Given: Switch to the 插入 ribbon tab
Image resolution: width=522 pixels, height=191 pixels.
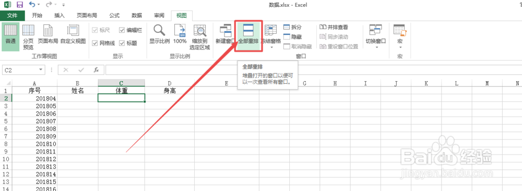Looking at the screenshot, I should [60, 15].
